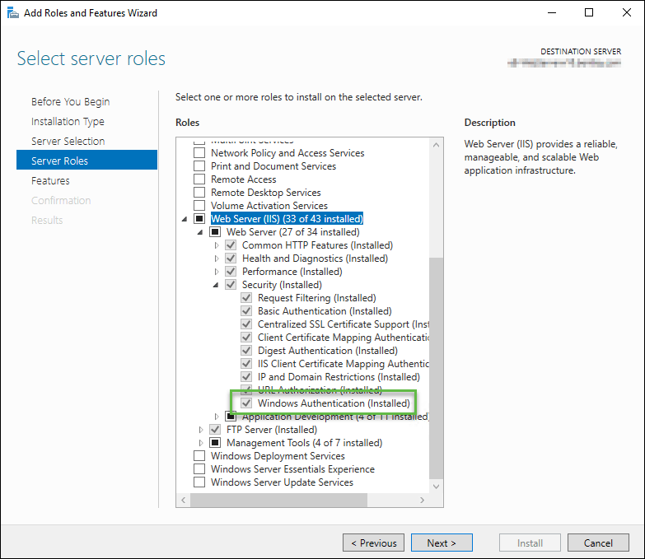The image size is (645, 559).
Task: Select Windows Deployment Services label
Action: (x=278, y=456)
